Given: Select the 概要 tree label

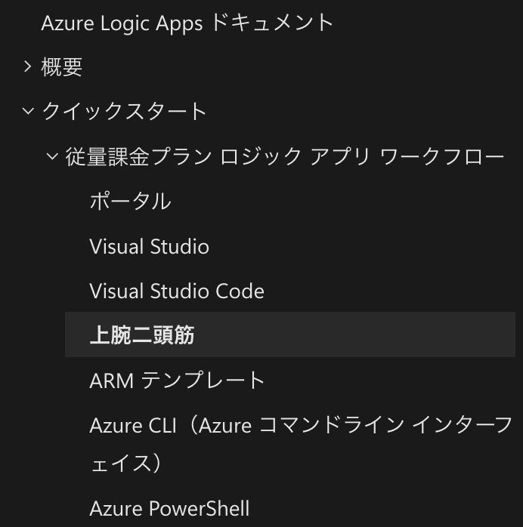Looking at the screenshot, I should [61, 66].
